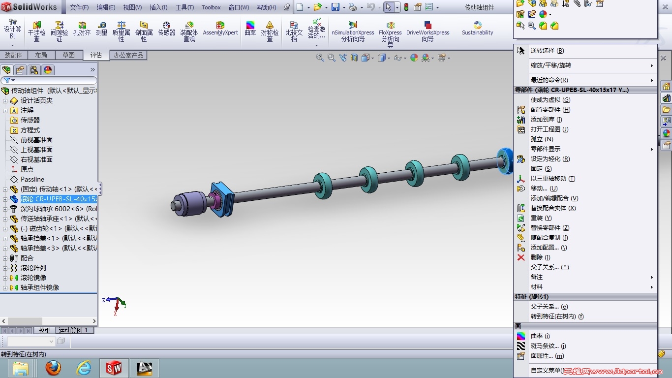The width and height of the screenshot is (672, 378).
Task: Switch to the 草图 ribbon tab
Action: pos(68,55)
